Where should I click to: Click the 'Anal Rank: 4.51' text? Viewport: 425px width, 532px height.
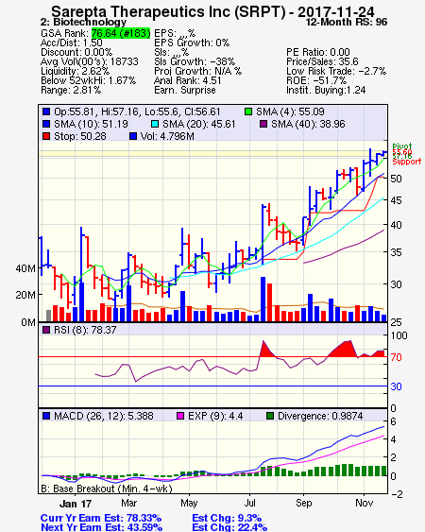(188, 80)
